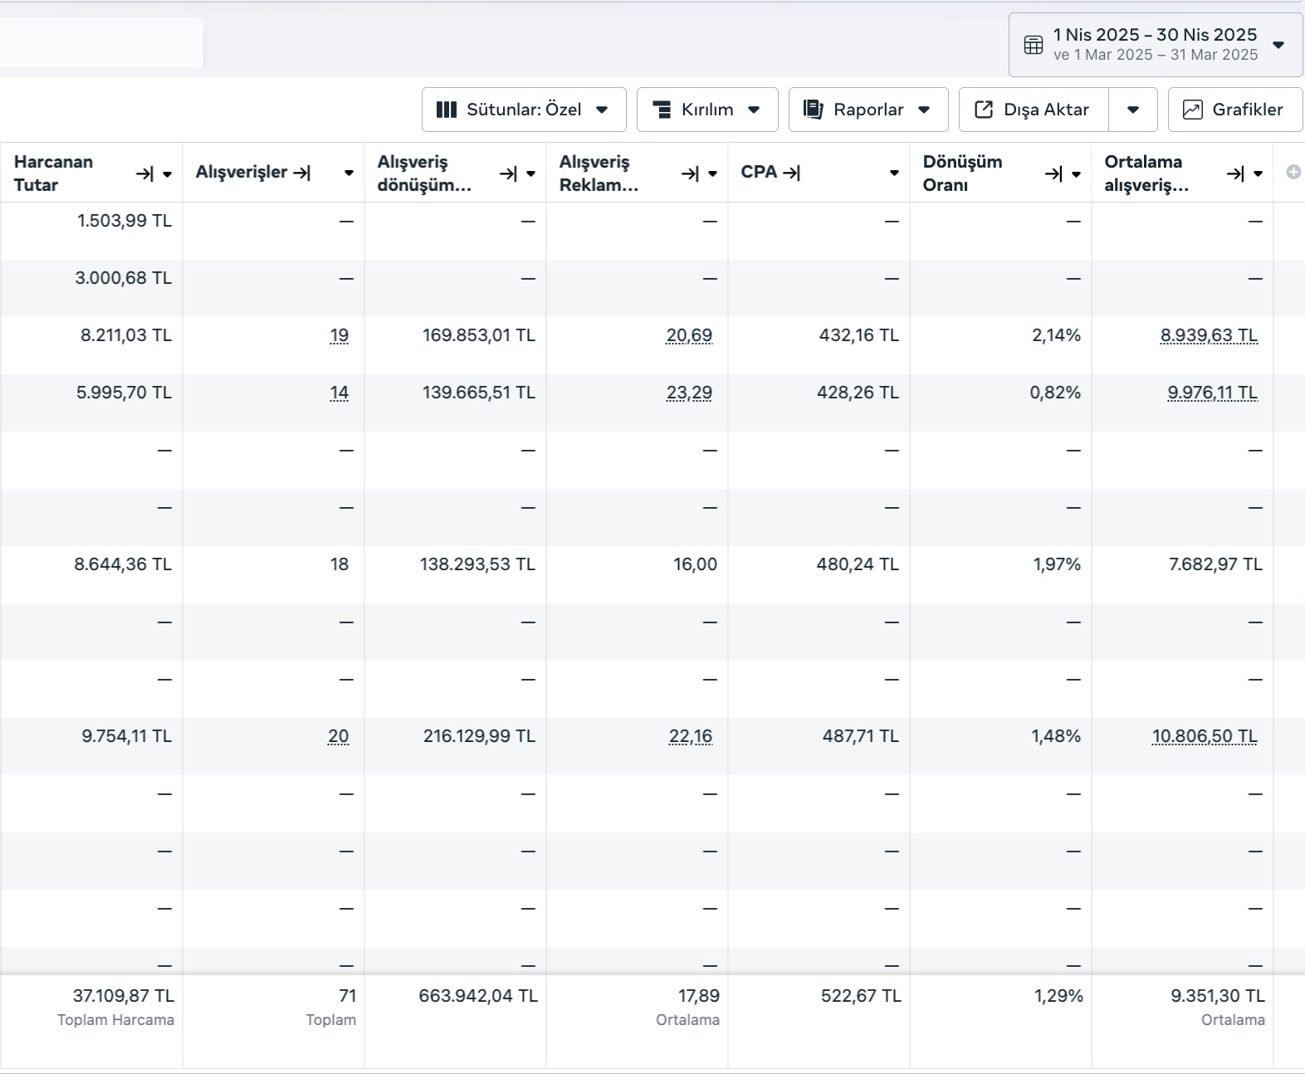Click resize icon on Ortalama alışveriş column
This screenshot has width=1305, height=1074.
click(1235, 173)
